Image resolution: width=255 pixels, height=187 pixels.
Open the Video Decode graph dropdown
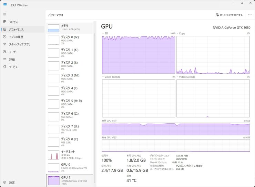tap(178, 77)
